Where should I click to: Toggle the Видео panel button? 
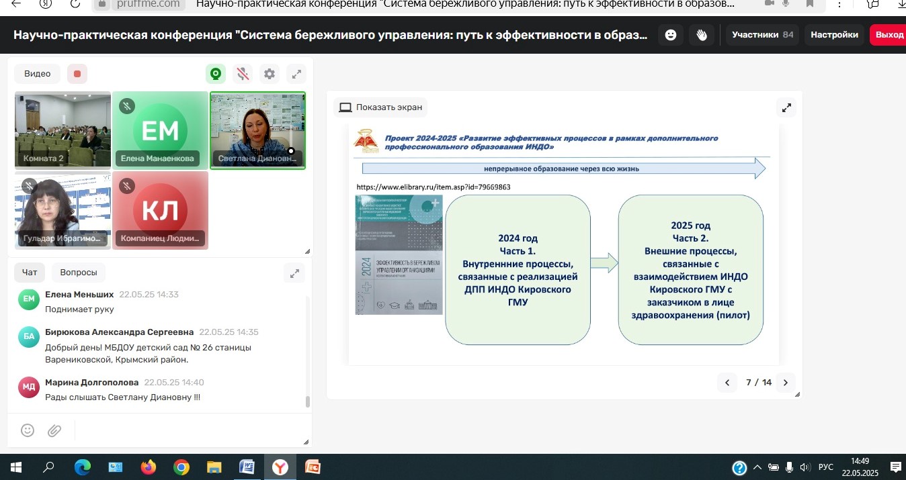[38, 74]
